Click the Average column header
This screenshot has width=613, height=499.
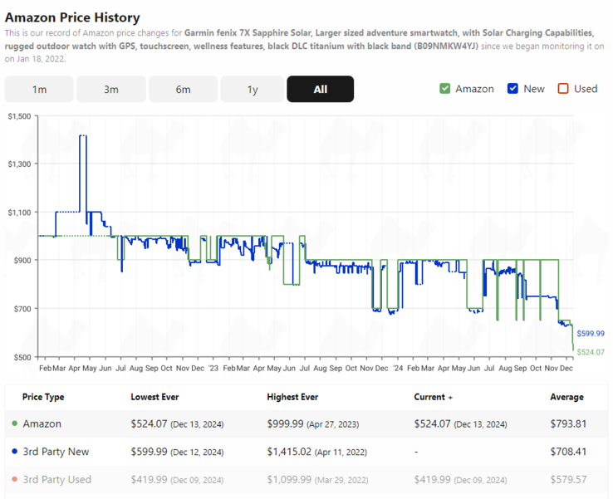point(566,397)
